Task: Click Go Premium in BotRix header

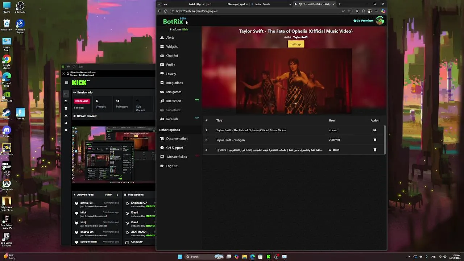Action: coord(363,21)
